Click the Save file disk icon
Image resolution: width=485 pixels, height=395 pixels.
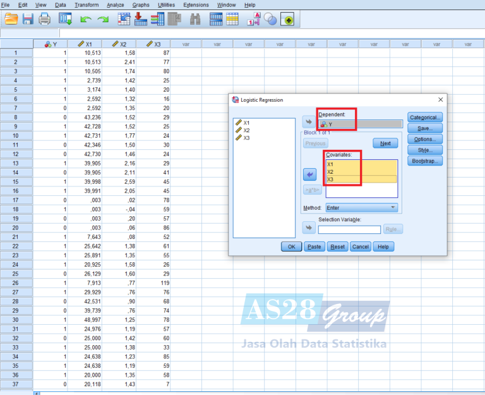point(27,20)
